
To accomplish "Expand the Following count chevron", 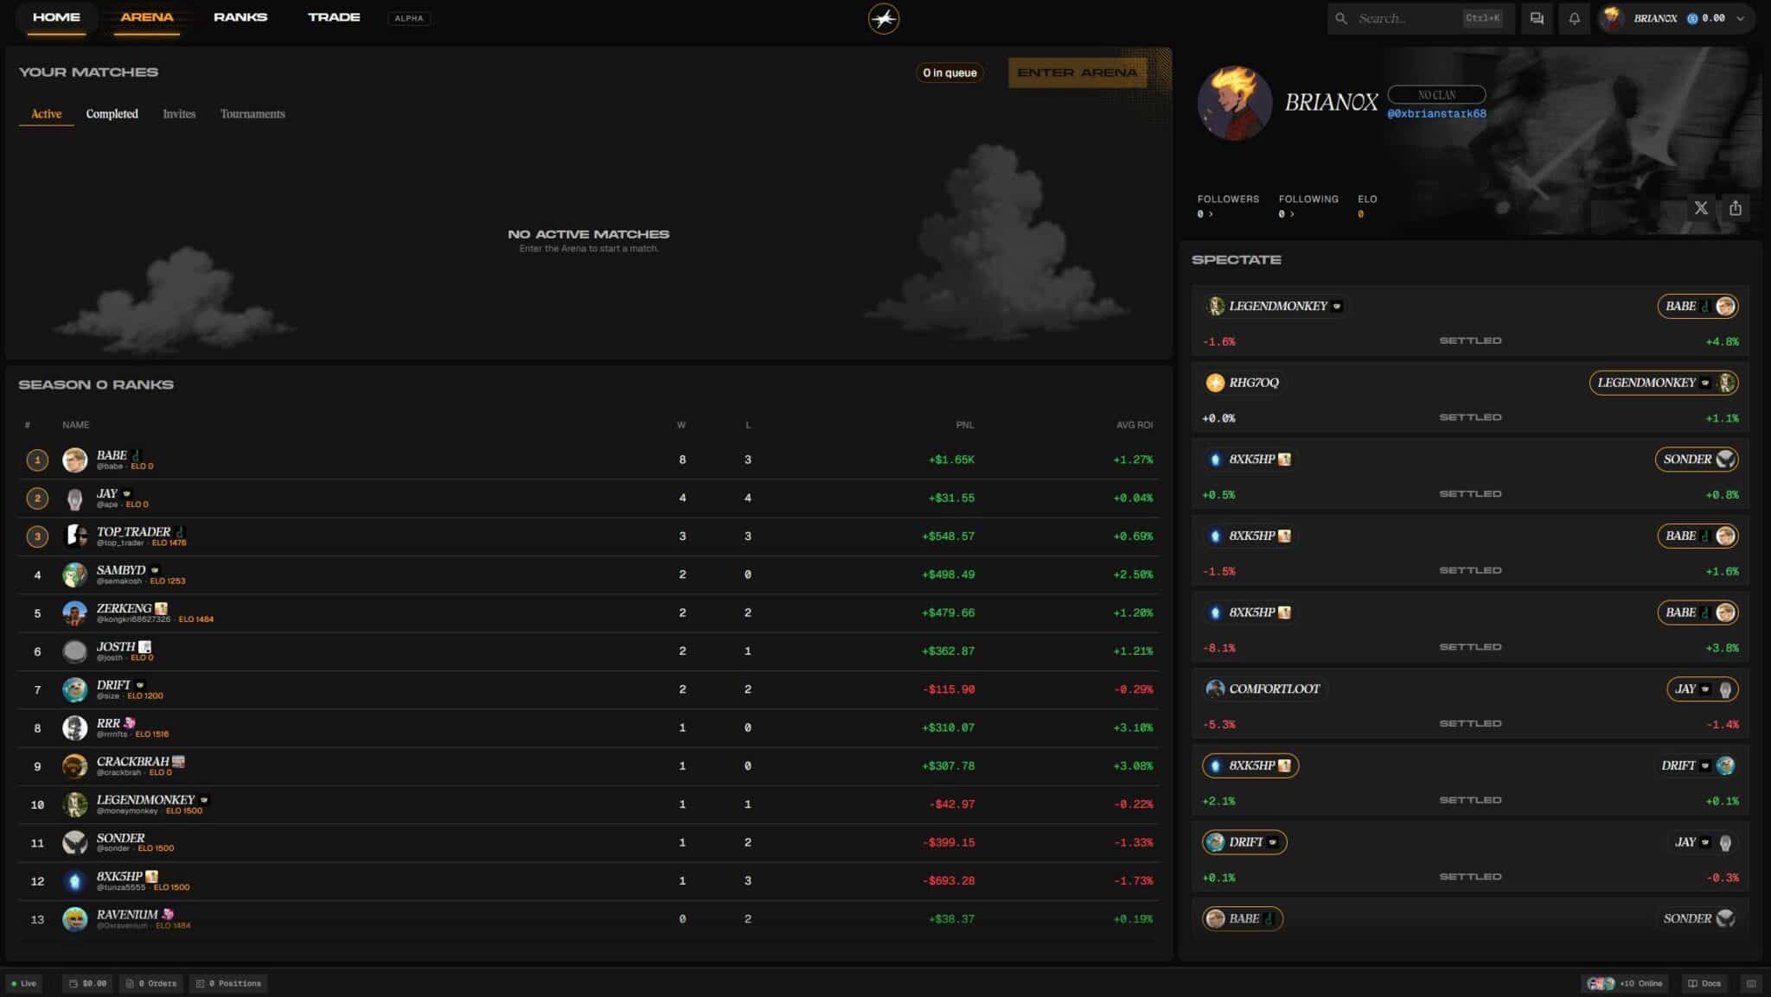I will 1292,214.
